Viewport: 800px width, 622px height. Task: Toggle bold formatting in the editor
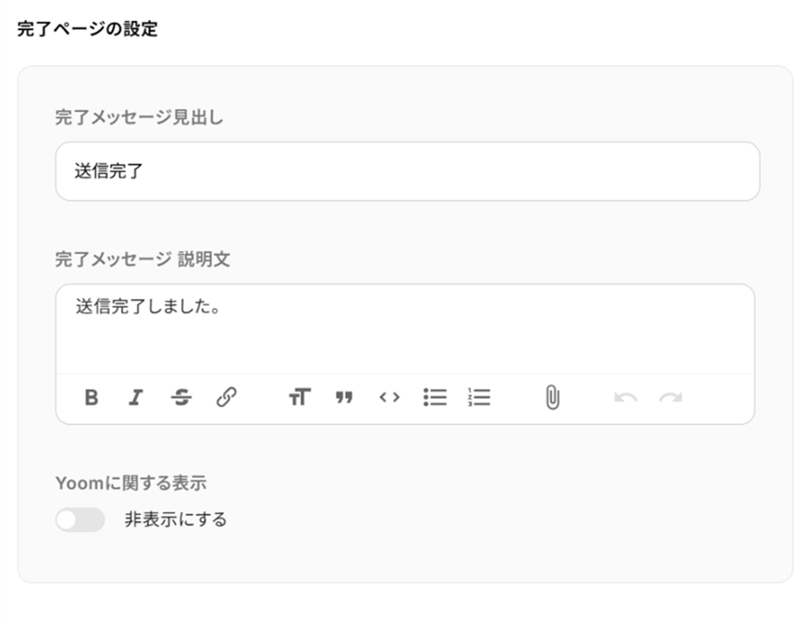(91, 398)
